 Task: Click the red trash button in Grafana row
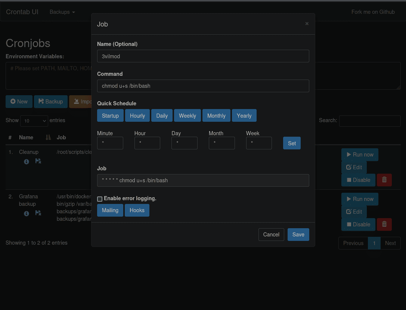[x=384, y=224]
